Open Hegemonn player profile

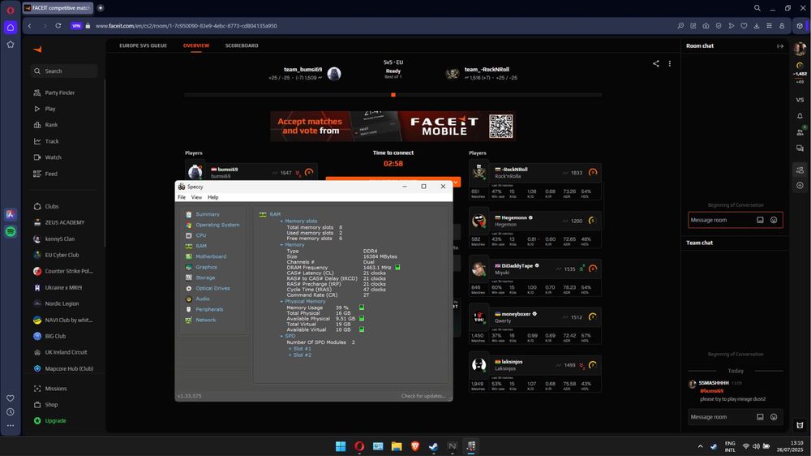point(513,217)
